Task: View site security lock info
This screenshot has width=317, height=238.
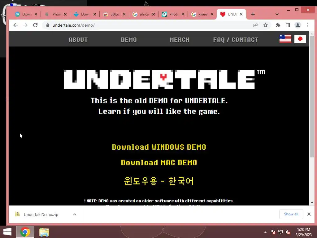Action: [47, 25]
